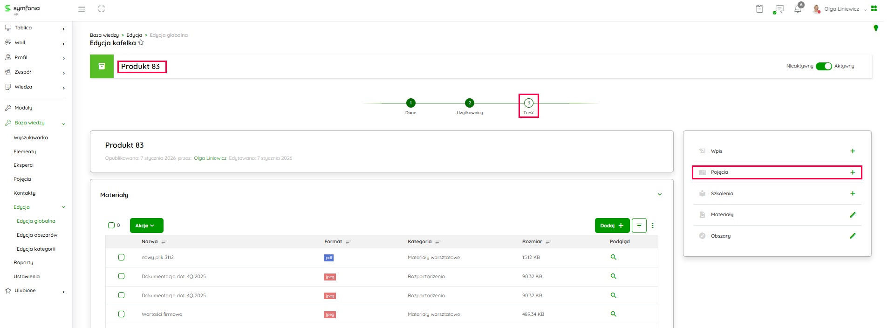Open the notifications bell
This screenshot has height=328, width=888.
pos(798,9)
